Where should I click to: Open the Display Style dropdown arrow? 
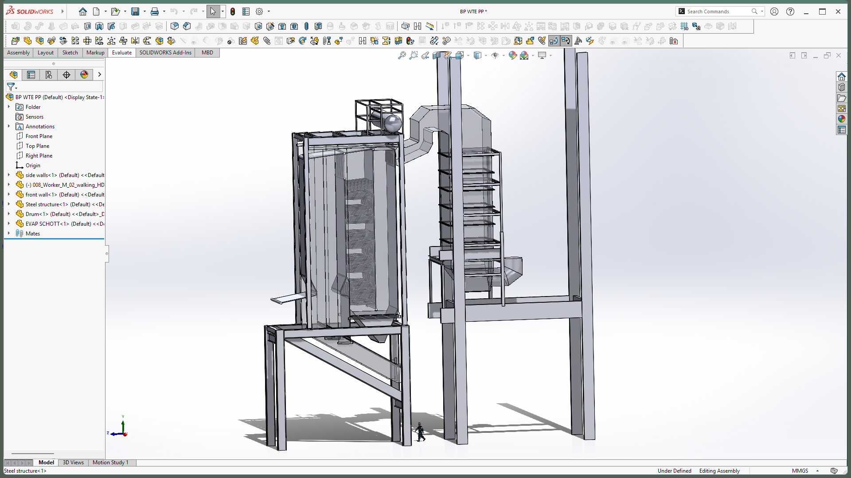pos(486,55)
